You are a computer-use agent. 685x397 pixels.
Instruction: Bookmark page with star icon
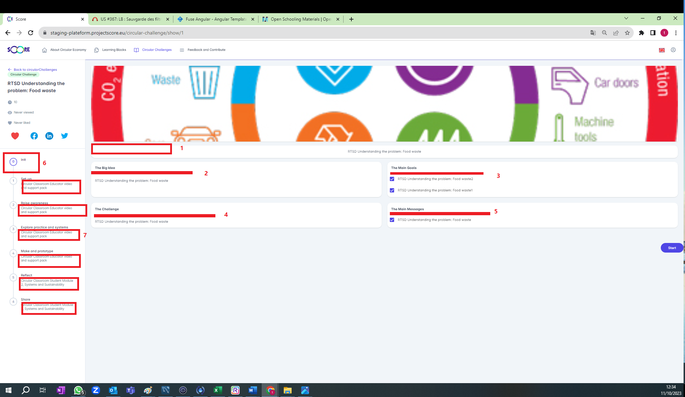click(x=627, y=33)
